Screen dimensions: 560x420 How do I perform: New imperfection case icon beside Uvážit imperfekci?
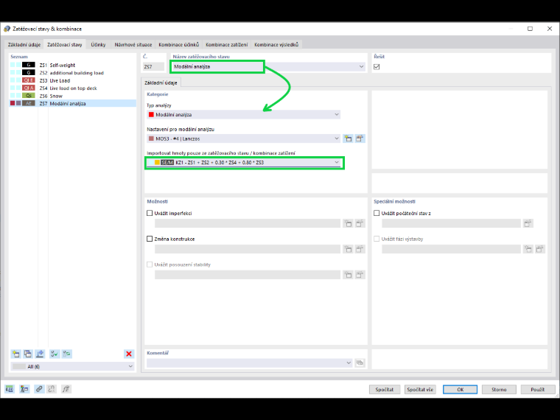[x=348, y=223]
